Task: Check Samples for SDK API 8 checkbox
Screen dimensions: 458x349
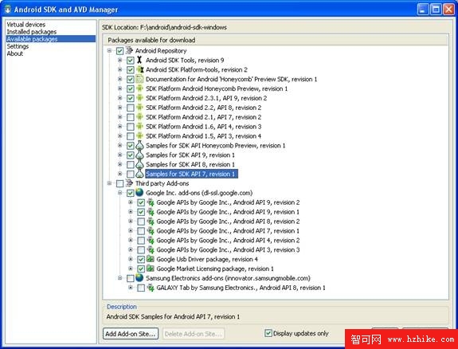Action: [131, 165]
